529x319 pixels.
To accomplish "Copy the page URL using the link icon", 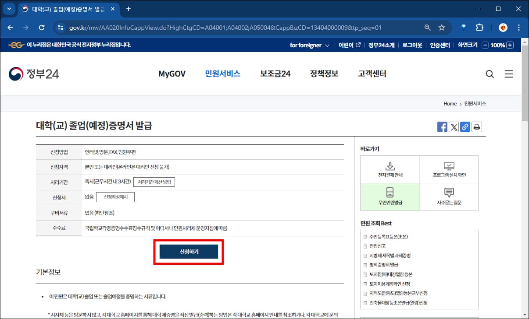I will (x=465, y=127).
